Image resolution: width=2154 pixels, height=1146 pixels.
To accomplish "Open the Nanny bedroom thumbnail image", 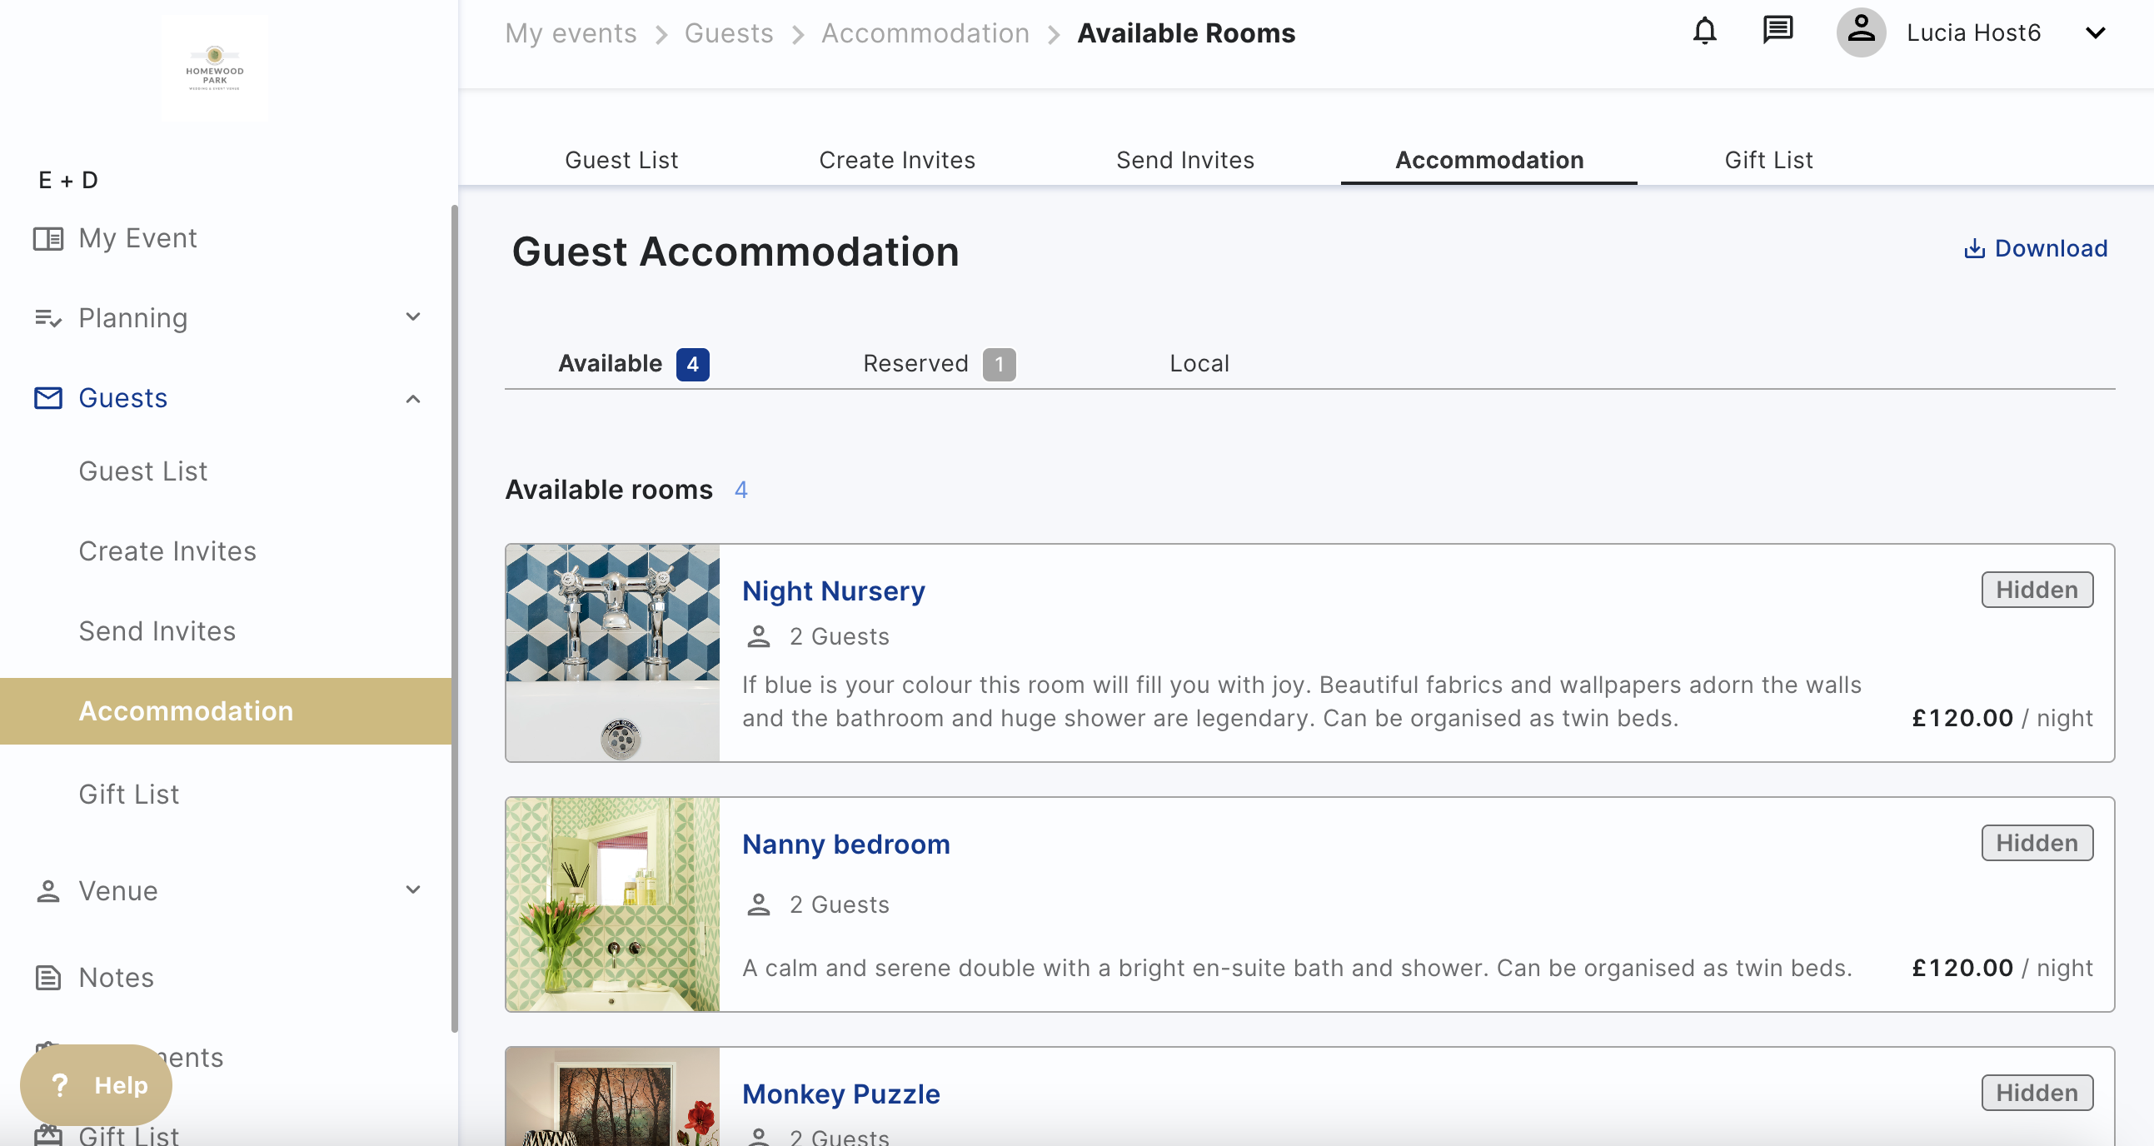I will pyautogui.click(x=612, y=904).
